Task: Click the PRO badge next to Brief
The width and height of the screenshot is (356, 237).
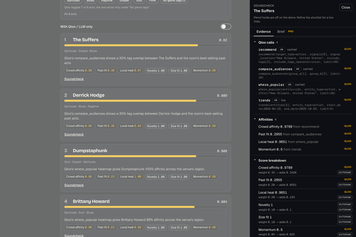Action: 291,31
